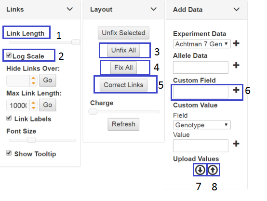Click the Layout panel title

pyautogui.click(x=101, y=9)
